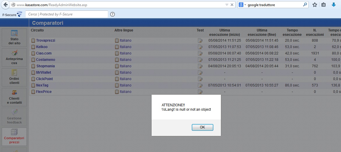This screenshot has width=341, height=152.
Task: Click the N. esecuzioni column header
Action: click(x=315, y=32)
